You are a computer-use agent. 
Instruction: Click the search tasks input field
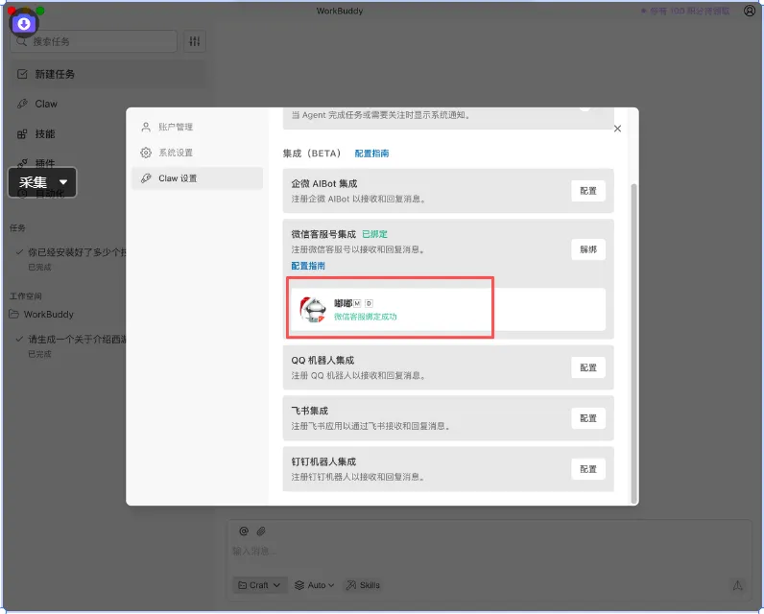pyautogui.click(x=93, y=41)
